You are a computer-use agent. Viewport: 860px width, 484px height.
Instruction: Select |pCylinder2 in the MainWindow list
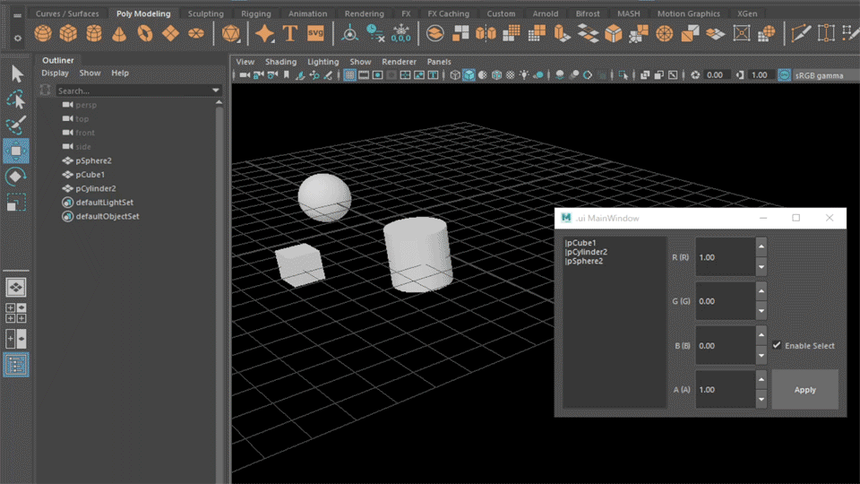[x=586, y=252]
